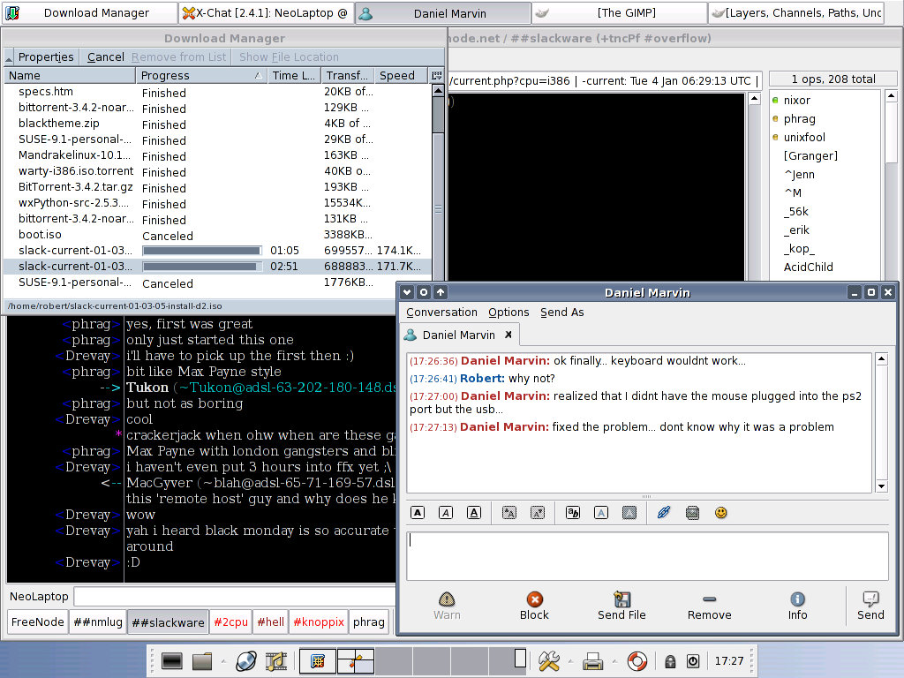904x678 pixels.
Task: Switch to the #knoppix channel tab
Action: (318, 622)
